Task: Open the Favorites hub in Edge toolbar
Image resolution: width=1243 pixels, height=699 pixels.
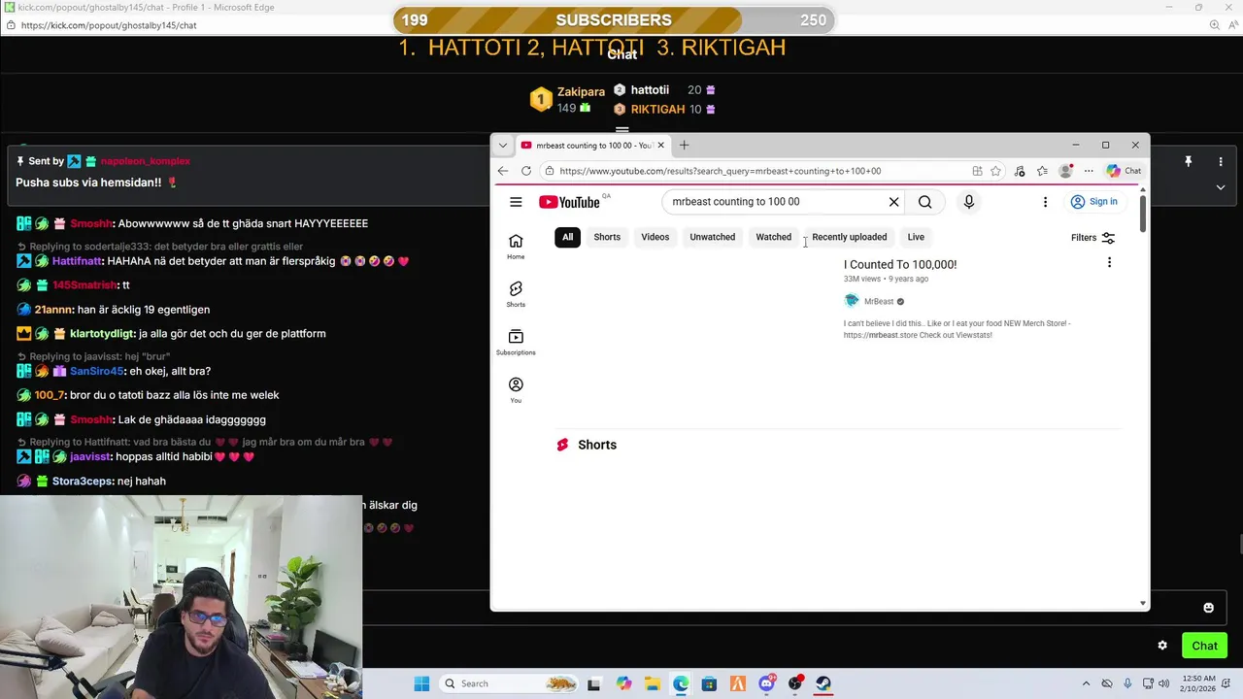Action: [x=1042, y=171]
